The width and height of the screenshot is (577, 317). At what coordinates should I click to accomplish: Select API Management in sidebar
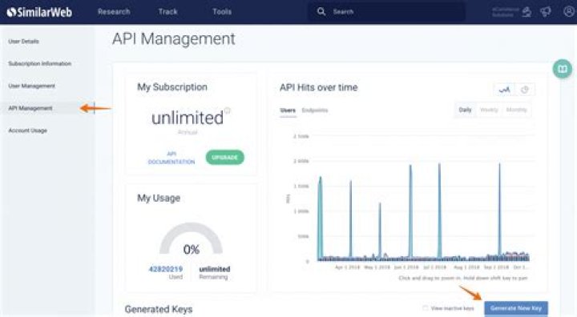click(30, 108)
